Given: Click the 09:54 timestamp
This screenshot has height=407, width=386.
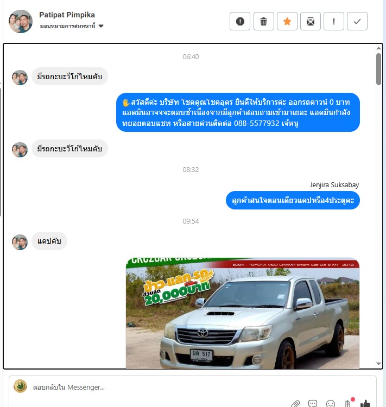Looking at the screenshot, I should point(191,221).
